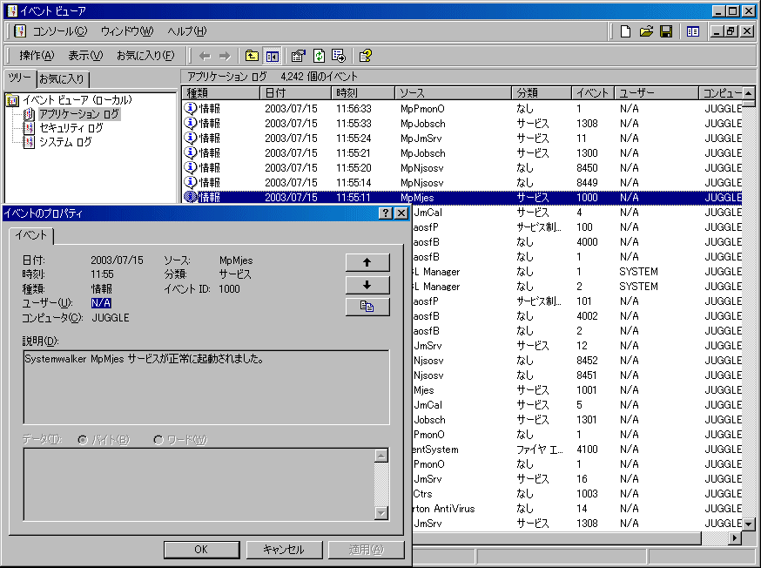Show next event with down arrow button
Viewport: 761px width, 568px height.
tap(367, 285)
